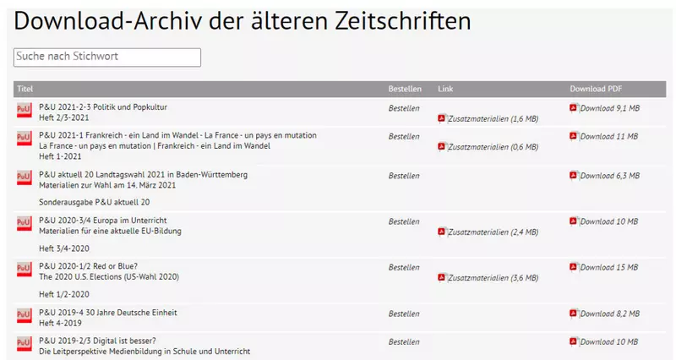The image size is (676, 360).
Task: Click PDF icon beside Download 15 MB
Action: (x=573, y=266)
